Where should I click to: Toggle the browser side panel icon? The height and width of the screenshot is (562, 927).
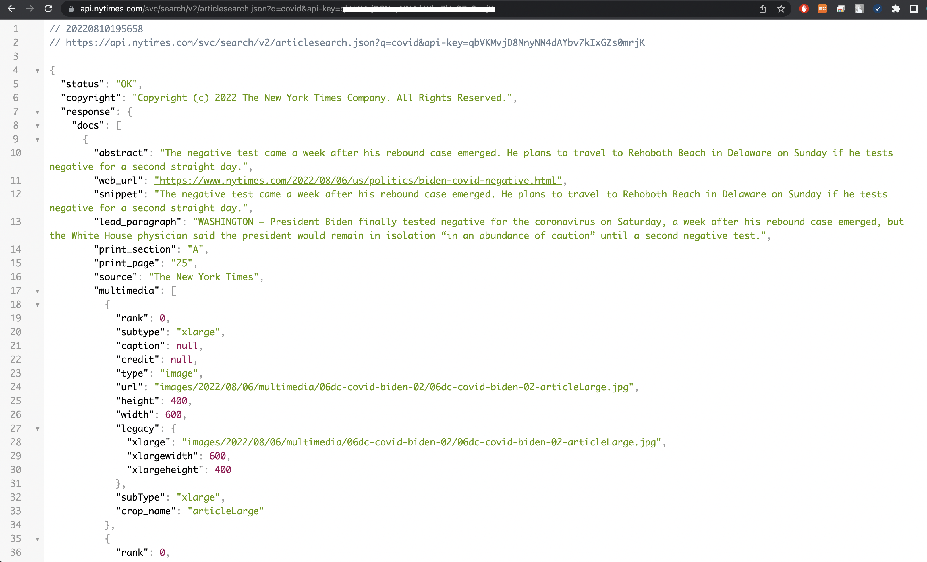914,9
